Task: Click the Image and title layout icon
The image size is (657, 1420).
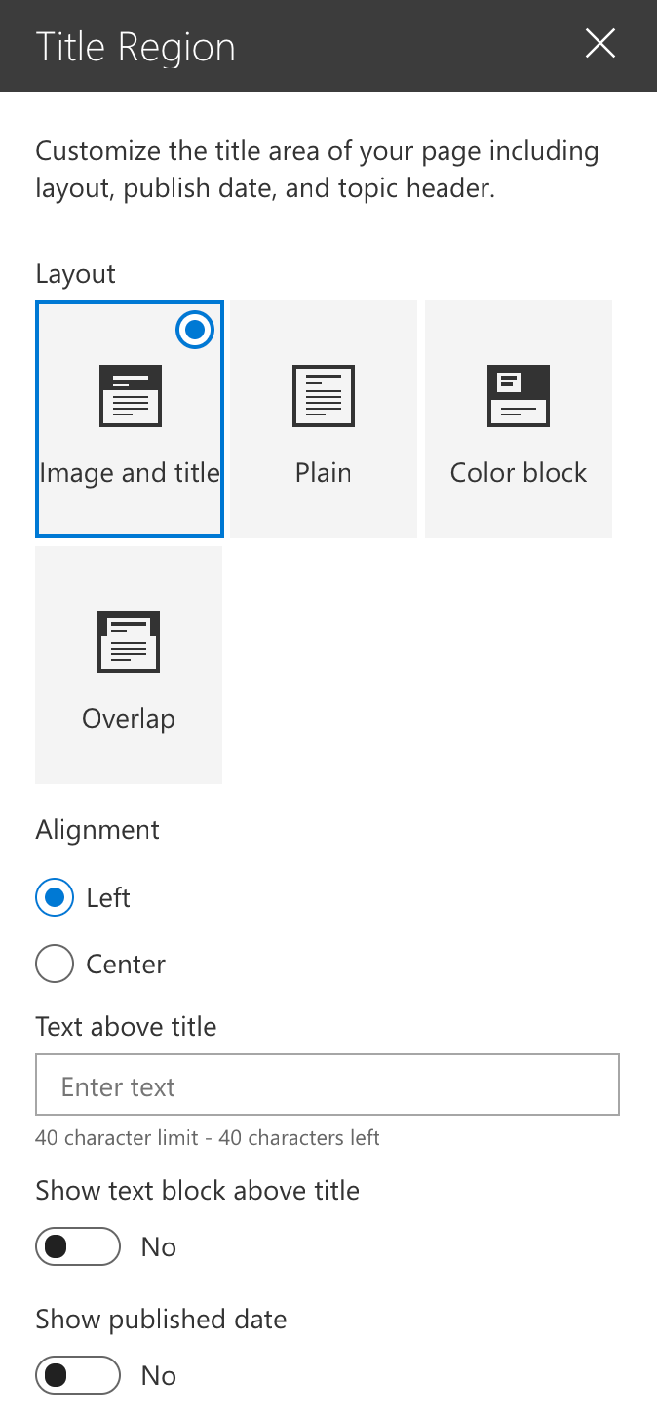Action: (x=130, y=396)
